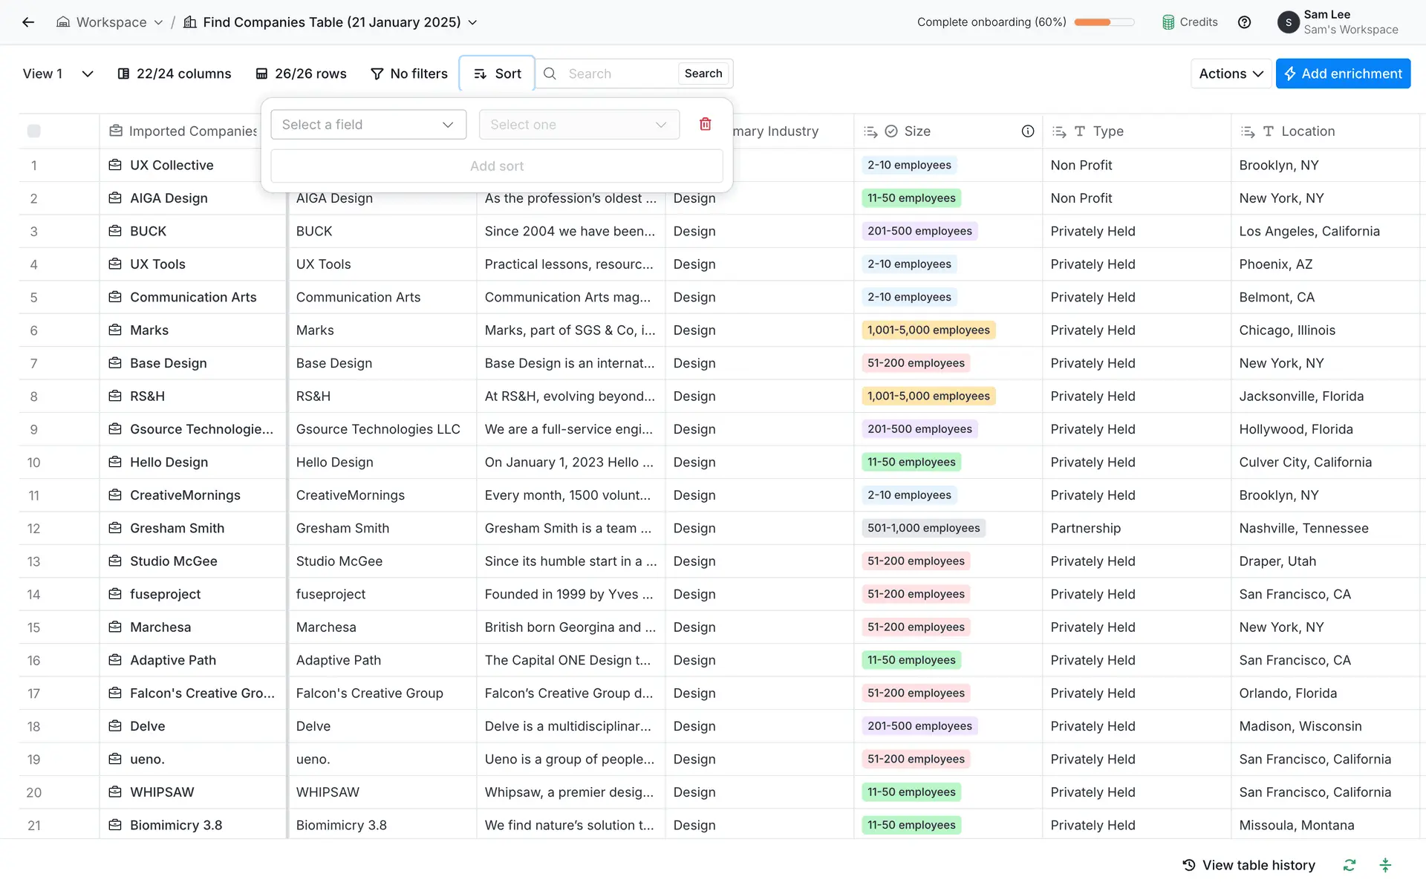Open the help question mark icon
The width and height of the screenshot is (1426, 891).
[x=1244, y=22]
